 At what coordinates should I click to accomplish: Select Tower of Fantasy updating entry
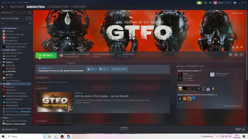(18, 112)
